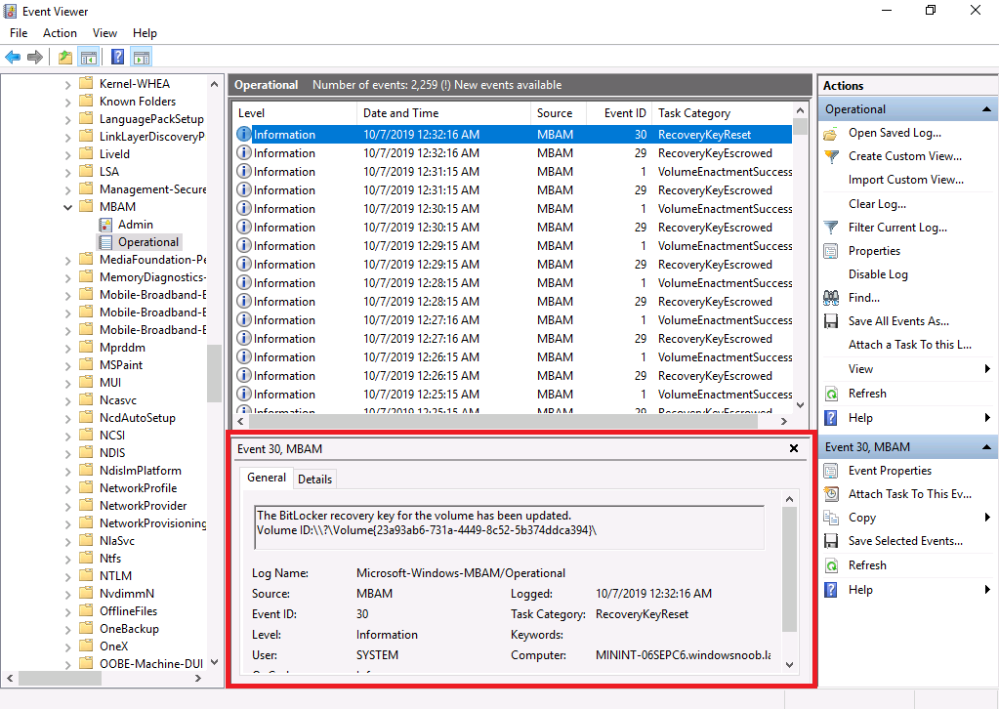Toggle the Show/Hide Action Pane icon

142,58
